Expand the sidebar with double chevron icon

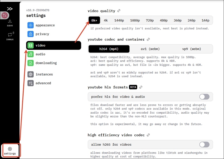coord(10,9)
